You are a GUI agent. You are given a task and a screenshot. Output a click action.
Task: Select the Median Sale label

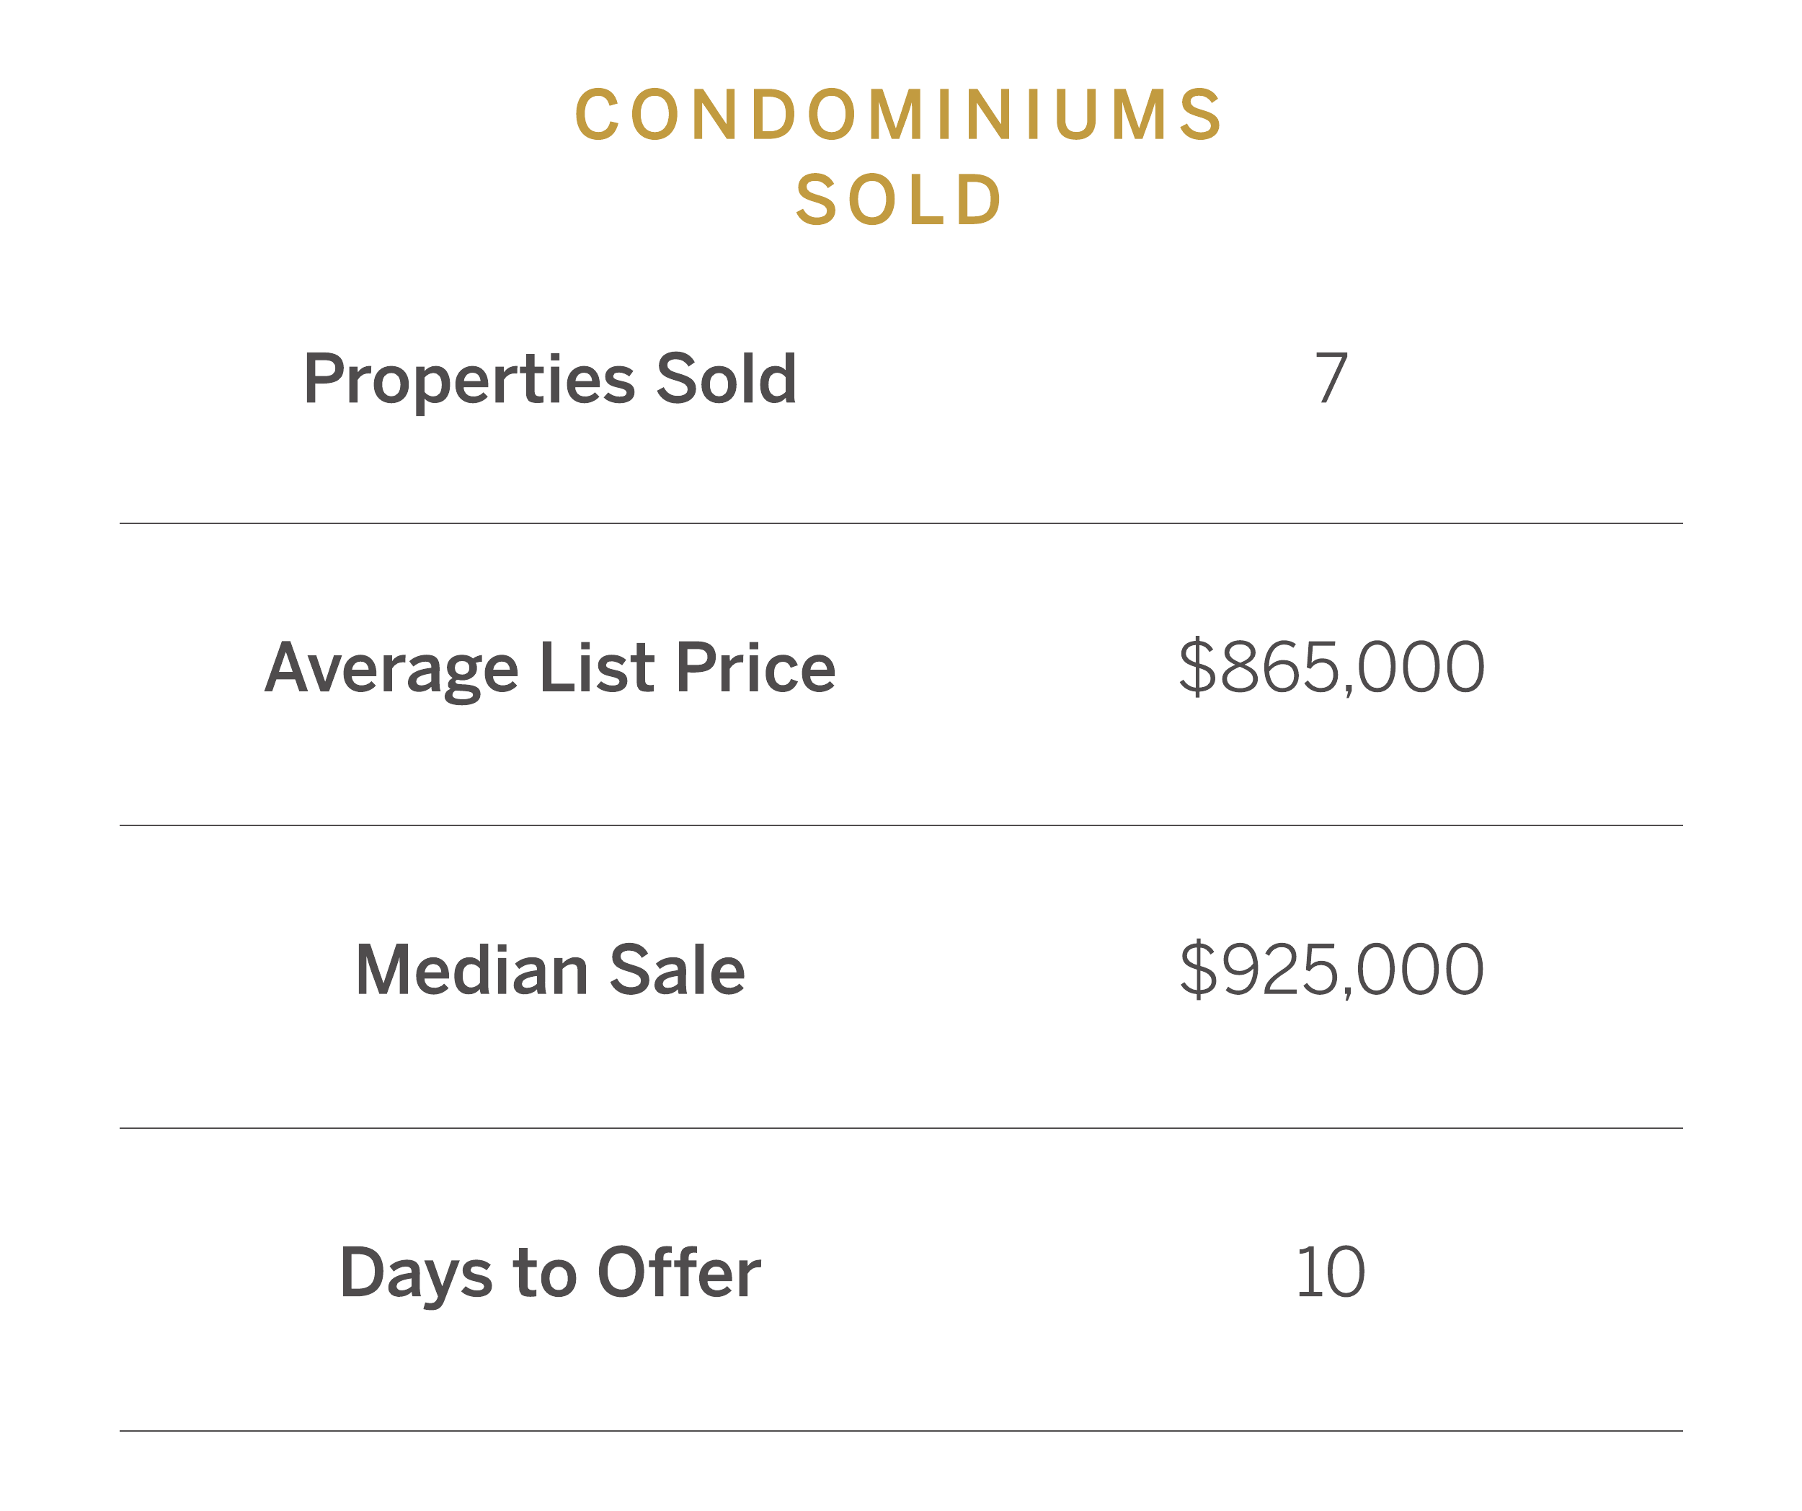[550, 970]
